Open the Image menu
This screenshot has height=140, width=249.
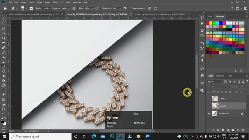(24, 2)
